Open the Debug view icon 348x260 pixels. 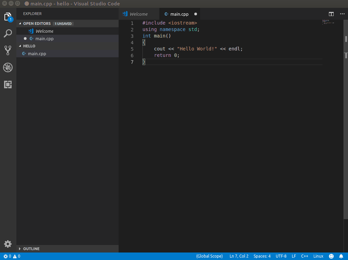click(8, 67)
